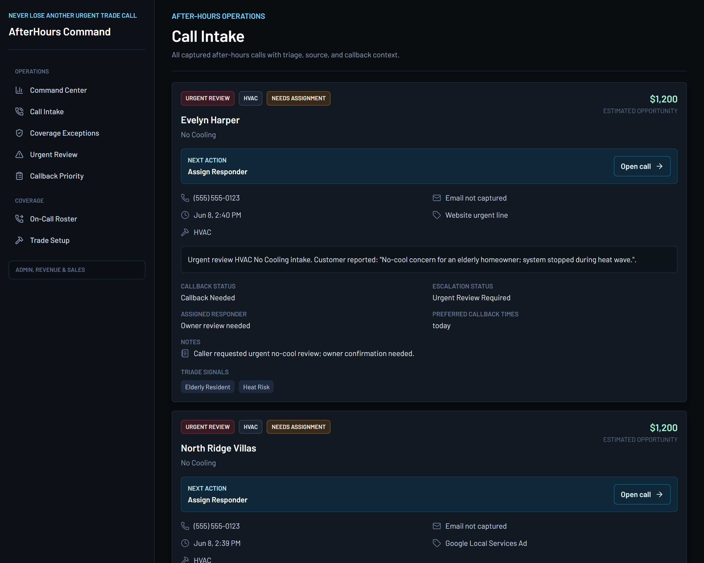This screenshot has width=704, height=563.
Task: Click HVAC badge on North Ridge Villas card
Action: point(250,427)
